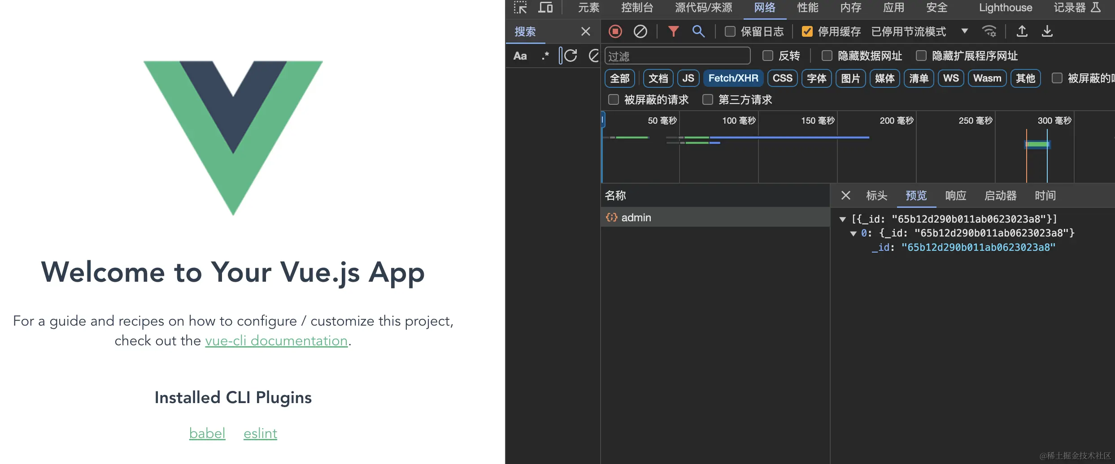Image resolution: width=1115 pixels, height=464 pixels.
Task: Clear the search results
Action: tap(594, 56)
